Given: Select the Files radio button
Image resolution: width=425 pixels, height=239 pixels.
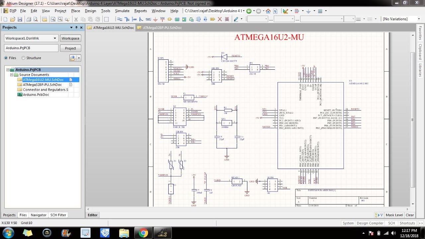Looking at the screenshot, I should pyautogui.click(x=6, y=58).
